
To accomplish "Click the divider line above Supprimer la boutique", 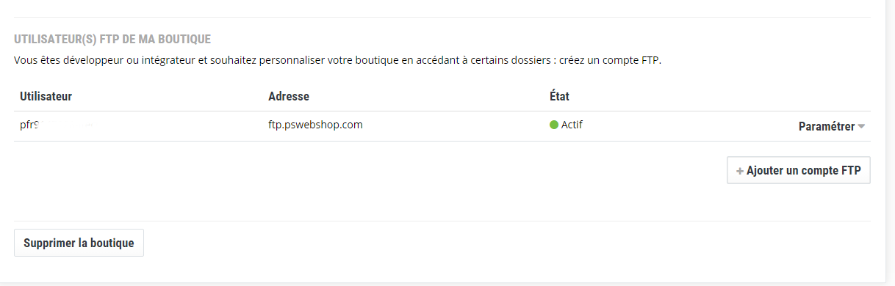I will pos(442,221).
